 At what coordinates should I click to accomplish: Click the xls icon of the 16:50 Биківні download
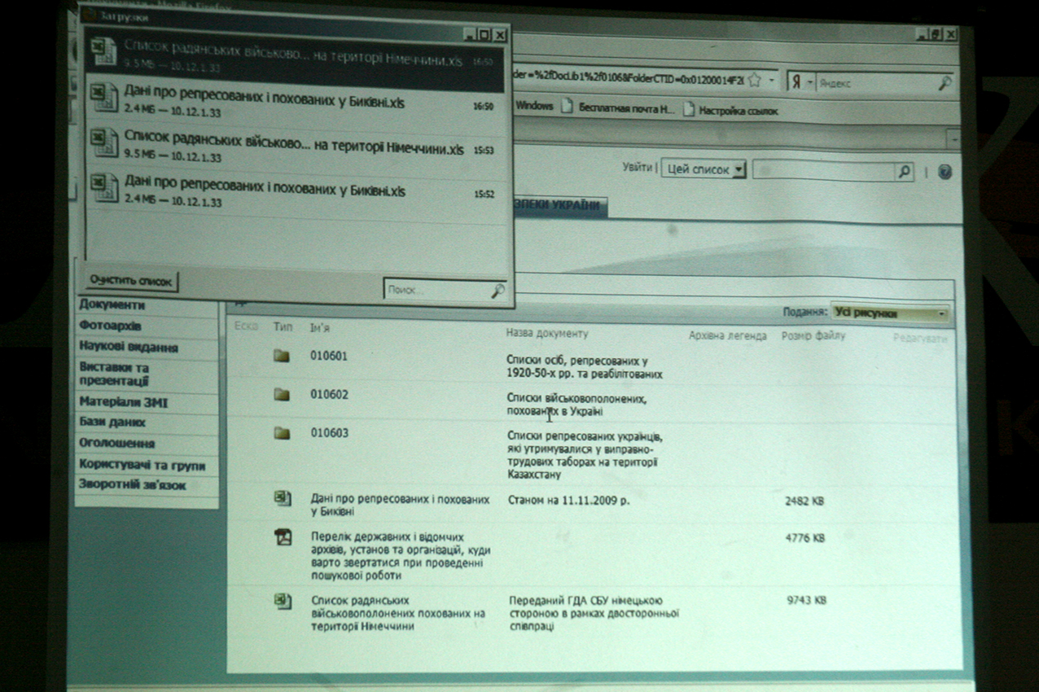105,98
